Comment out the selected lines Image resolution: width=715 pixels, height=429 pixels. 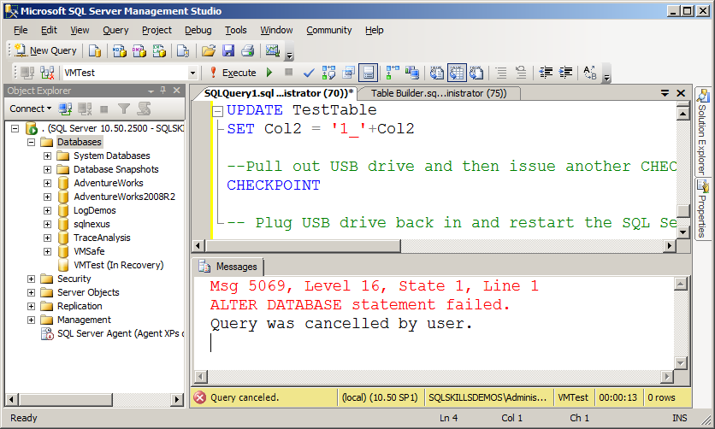coord(501,73)
